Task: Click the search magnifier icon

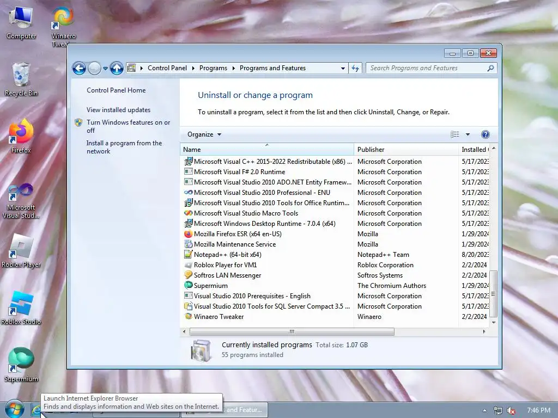Action: point(490,68)
